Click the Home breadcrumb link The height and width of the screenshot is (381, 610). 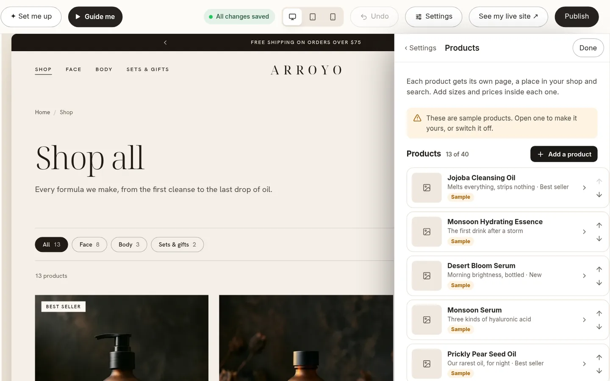tap(42, 112)
